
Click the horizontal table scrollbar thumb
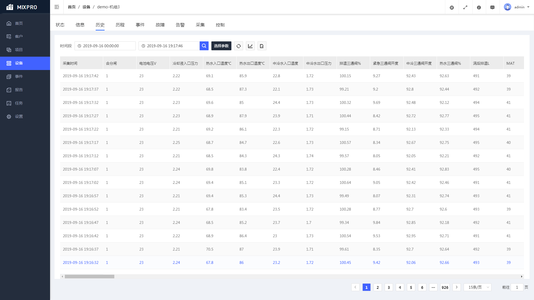pyautogui.click(x=89, y=276)
